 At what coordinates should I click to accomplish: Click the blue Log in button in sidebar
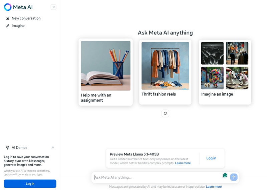30,184
